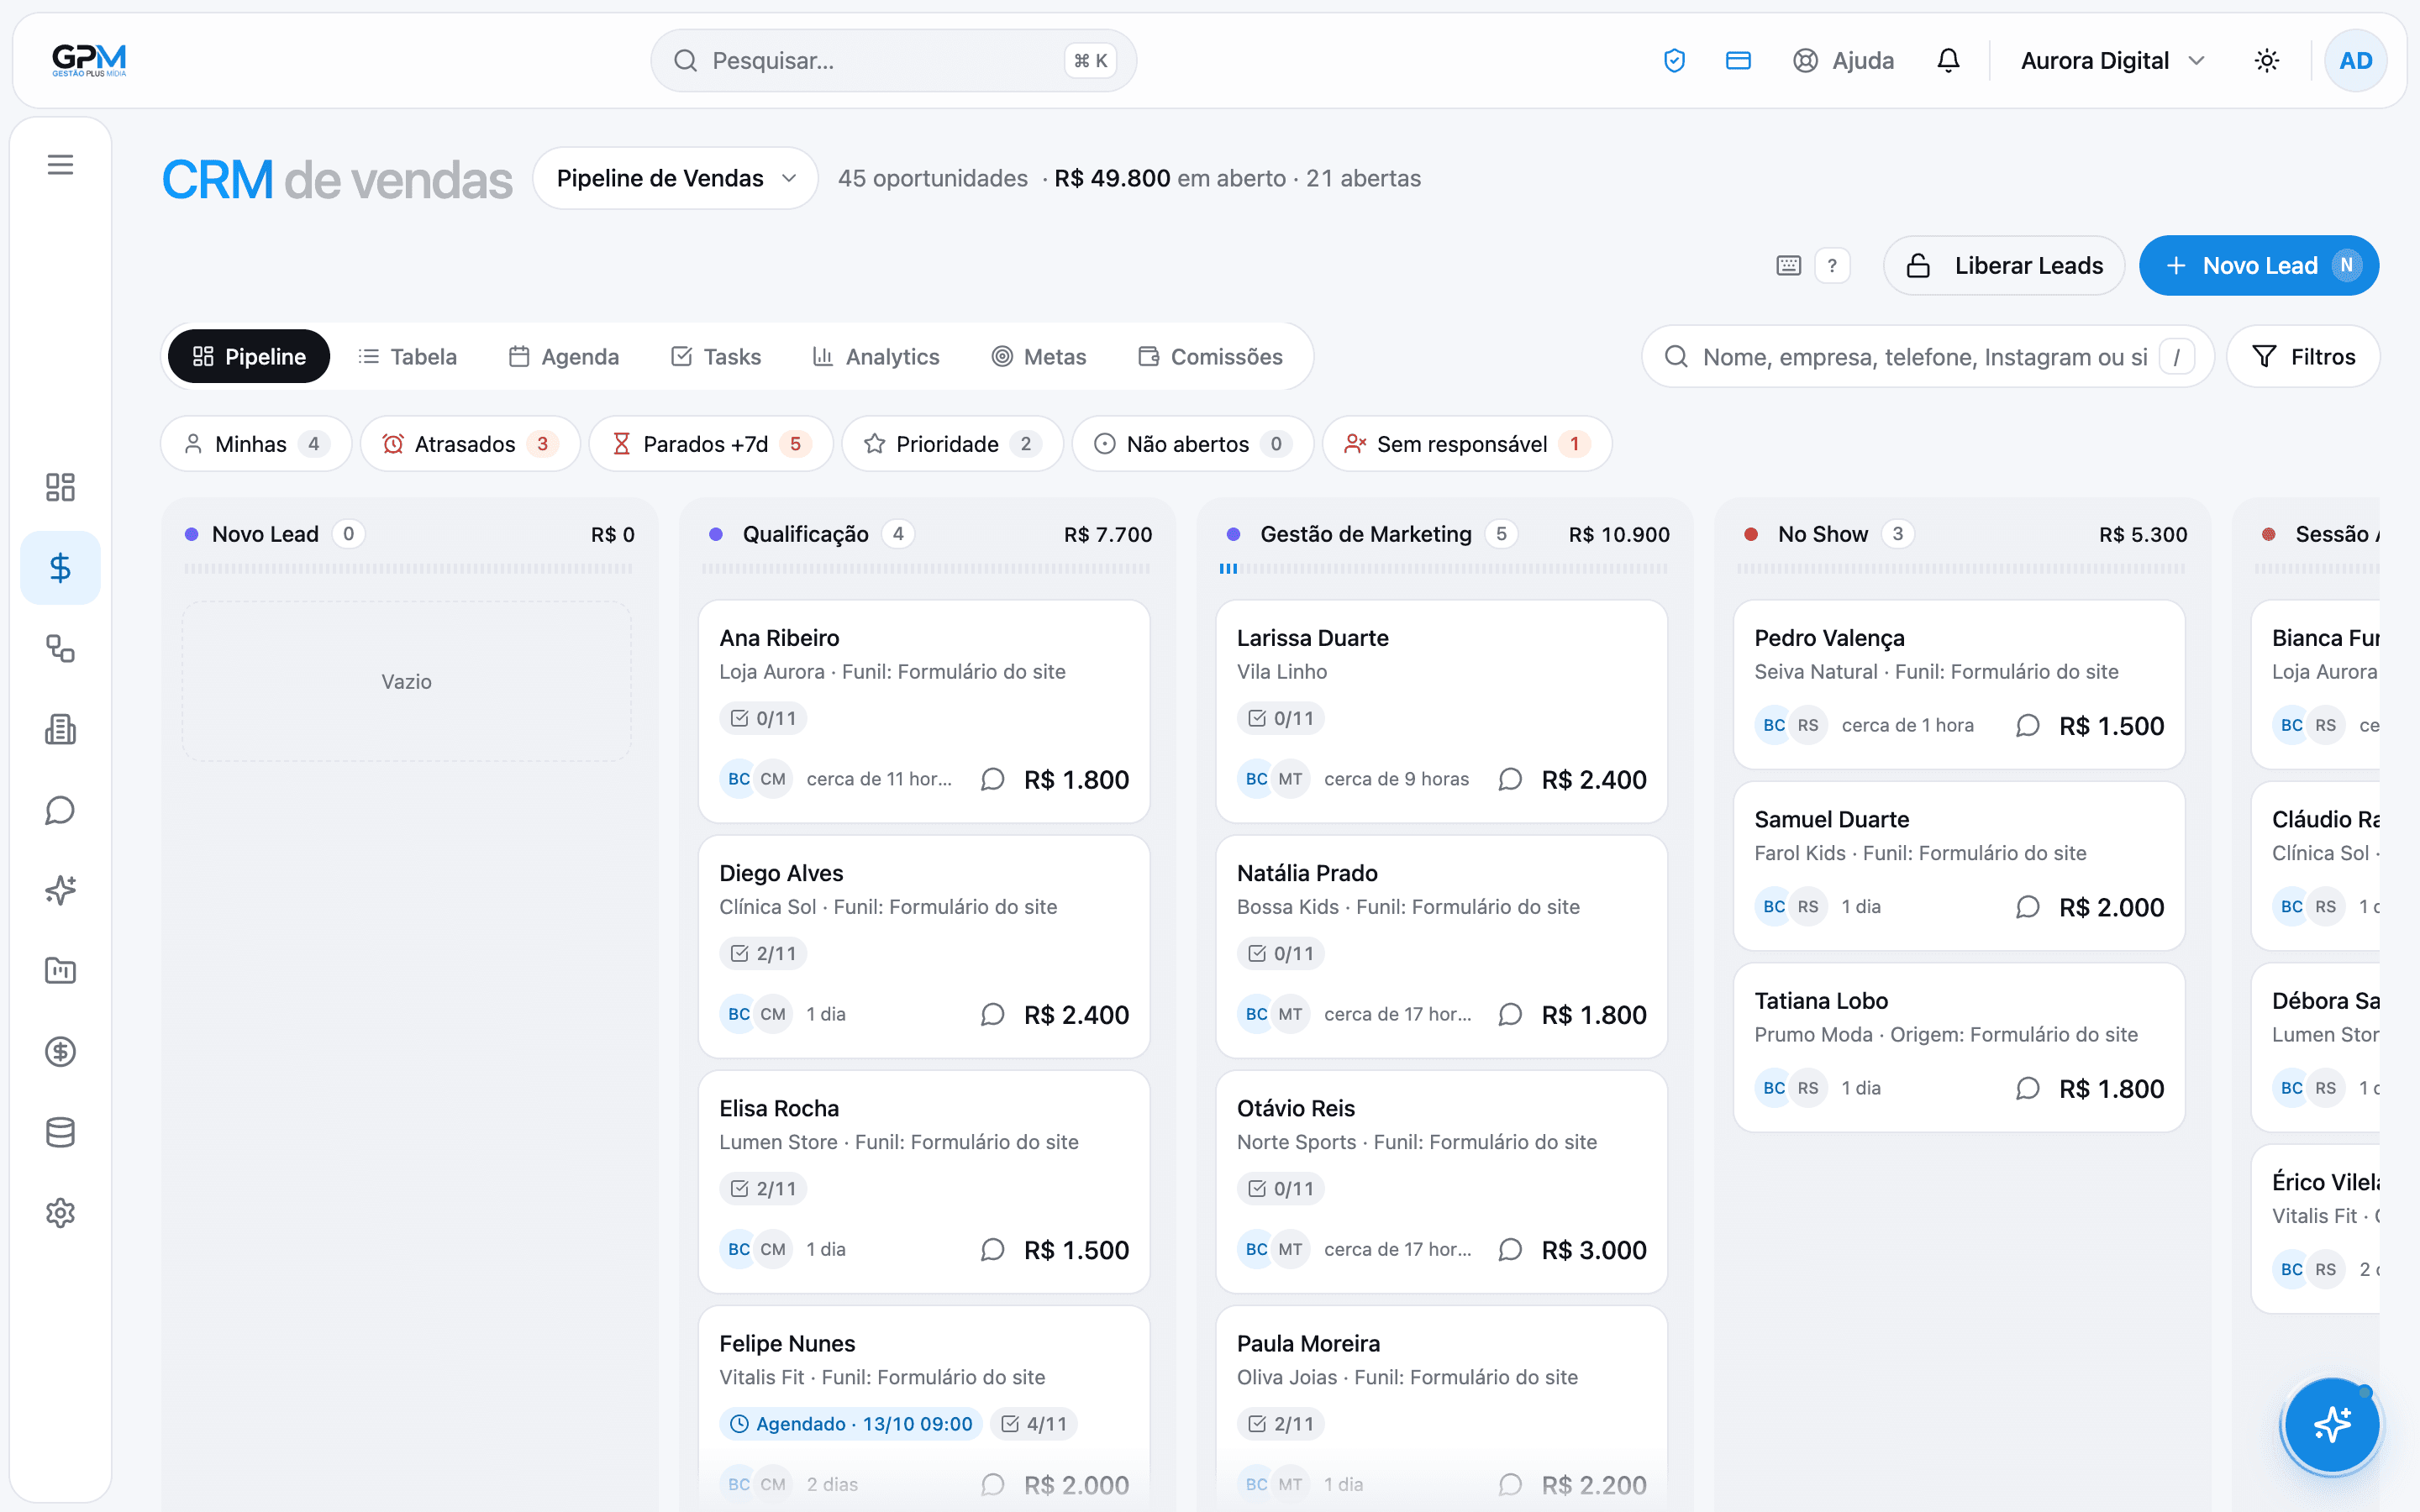Click the GPM logo
The height and width of the screenshot is (1512, 2420).
(89, 60)
